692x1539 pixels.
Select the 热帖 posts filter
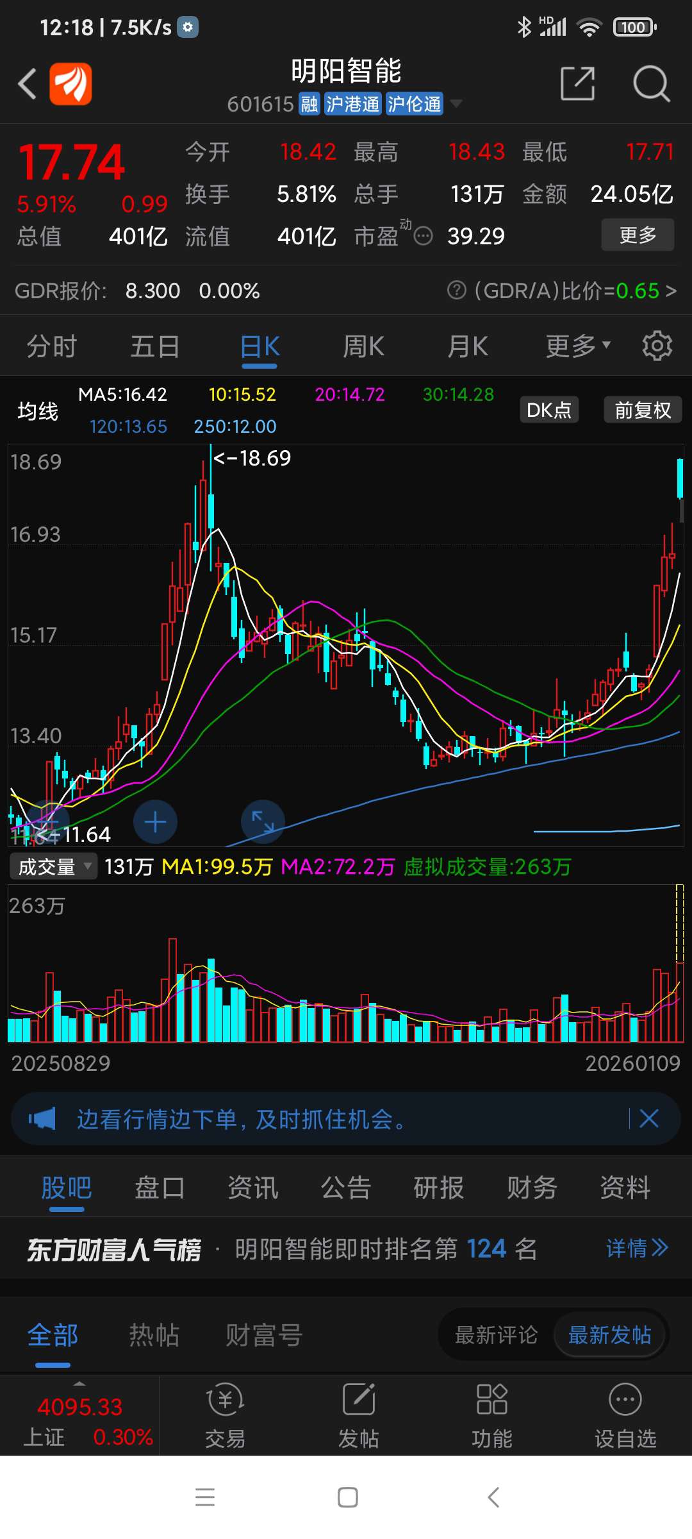pyautogui.click(x=154, y=1335)
